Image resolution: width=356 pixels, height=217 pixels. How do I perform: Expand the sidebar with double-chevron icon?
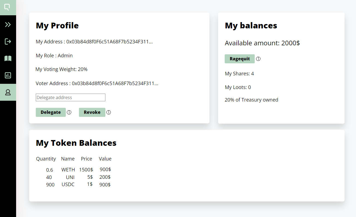coord(8,25)
